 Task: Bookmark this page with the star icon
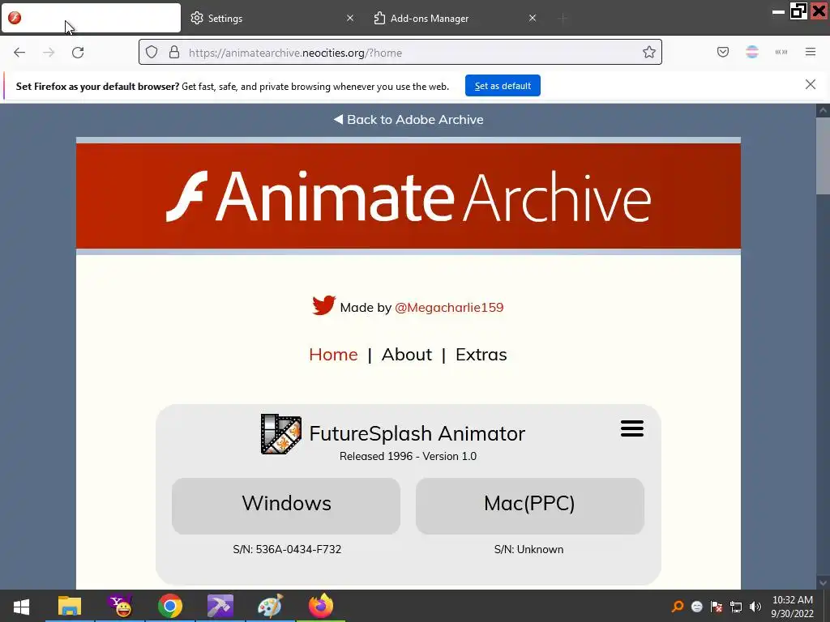pos(649,52)
